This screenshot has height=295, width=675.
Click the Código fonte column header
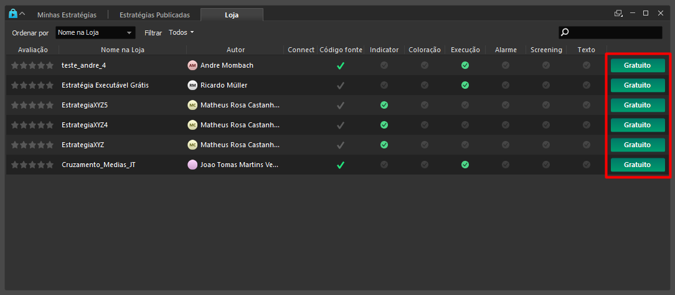341,50
